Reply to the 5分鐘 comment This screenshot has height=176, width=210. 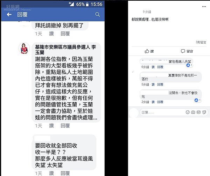click(160, 85)
